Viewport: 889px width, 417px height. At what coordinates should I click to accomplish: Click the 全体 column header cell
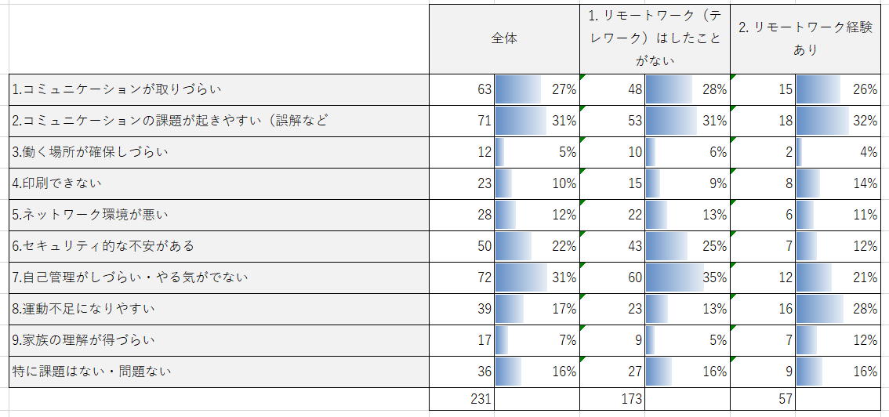click(504, 38)
